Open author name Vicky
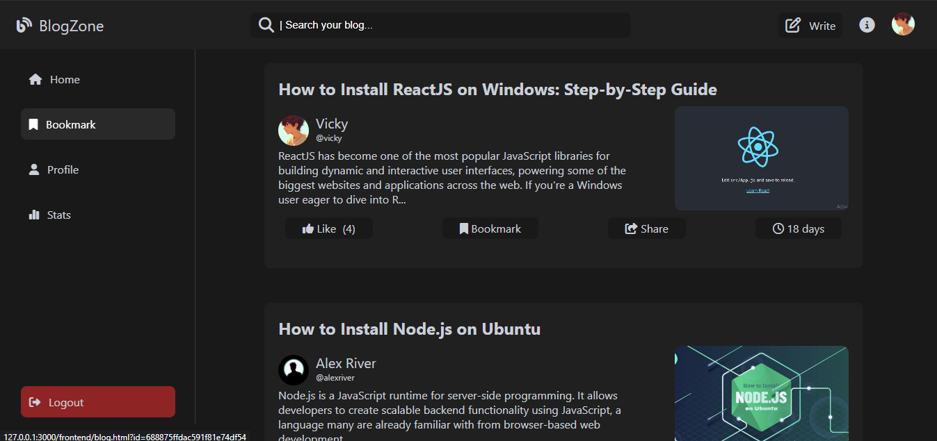 [332, 124]
